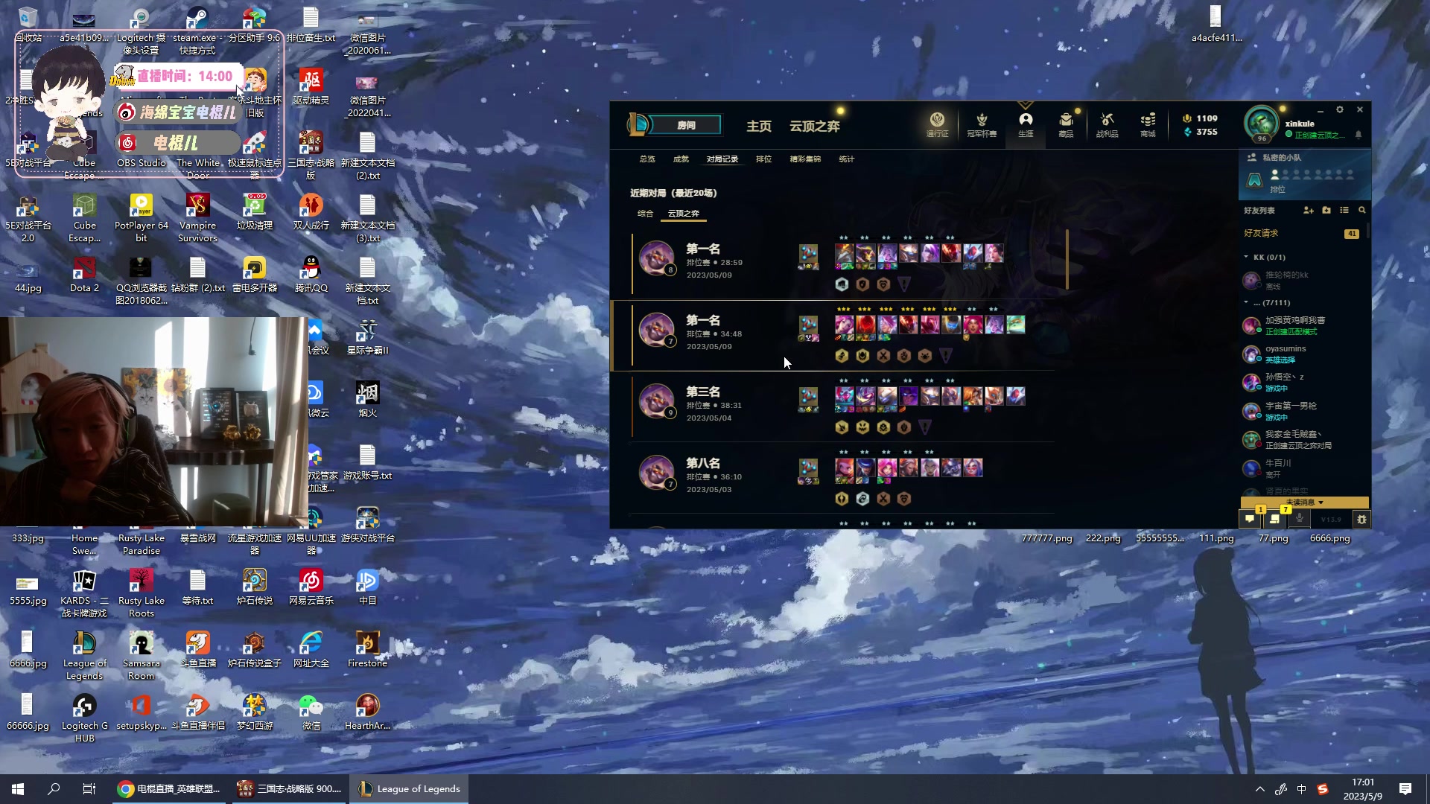Open the 精彩集锦 highlights tab
Image resolution: width=1430 pixels, height=804 pixels.
click(805, 159)
